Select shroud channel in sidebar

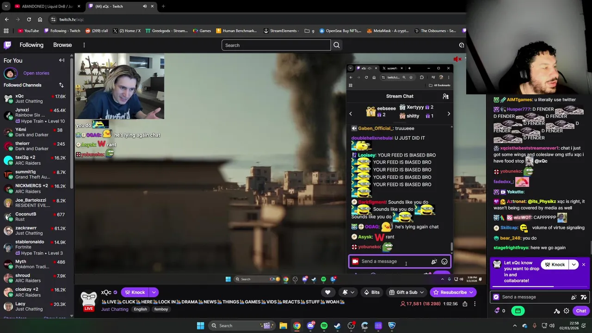pos(35,278)
